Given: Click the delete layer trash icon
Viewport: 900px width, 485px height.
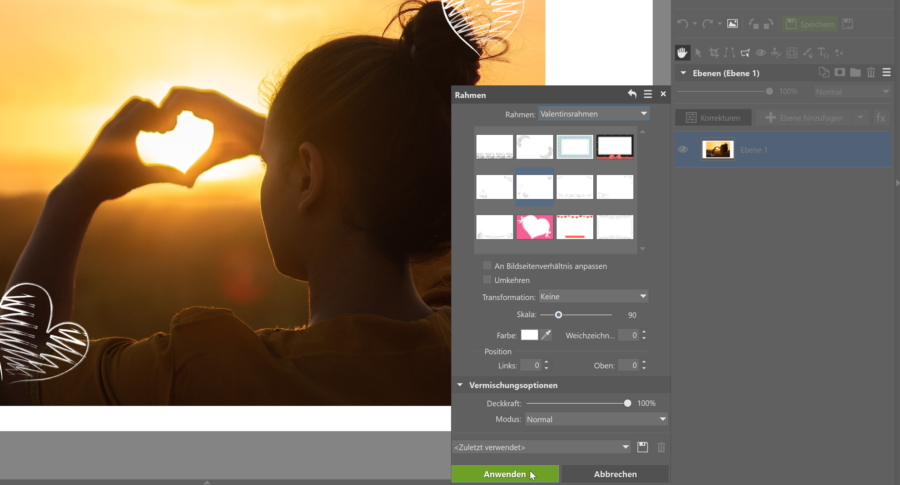Looking at the screenshot, I should 871,72.
